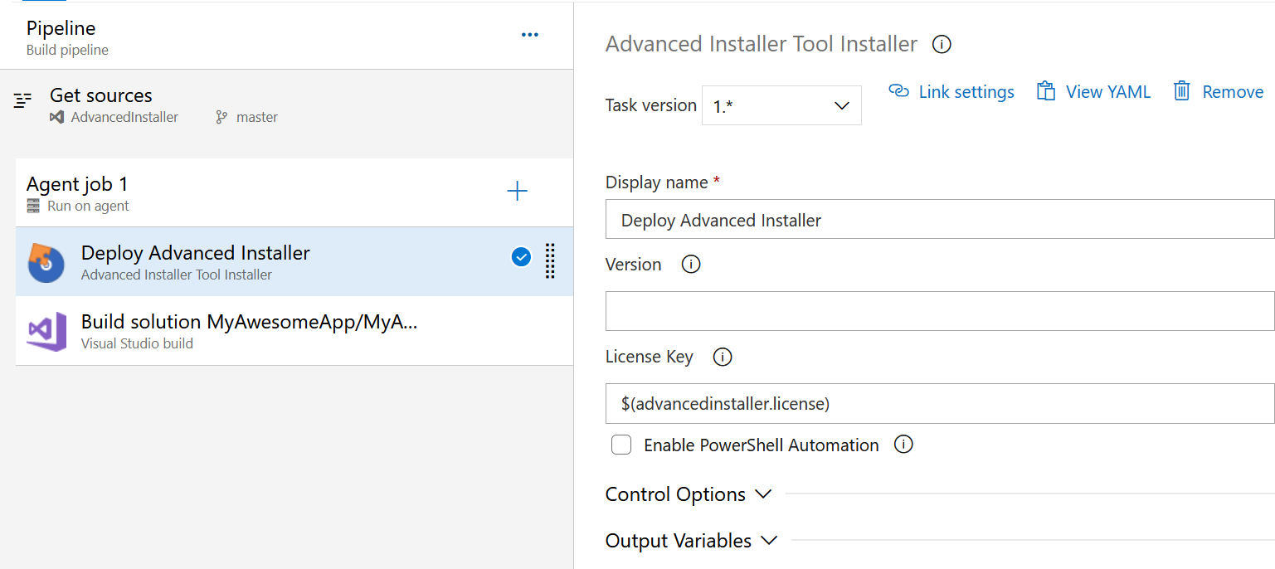Image resolution: width=1275 pixels, height=569 pixels.
Task: Click the License Key input field
Action: pos(940,403)
